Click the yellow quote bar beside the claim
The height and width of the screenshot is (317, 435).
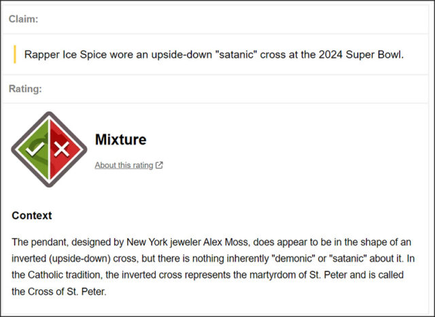point(15,54)
